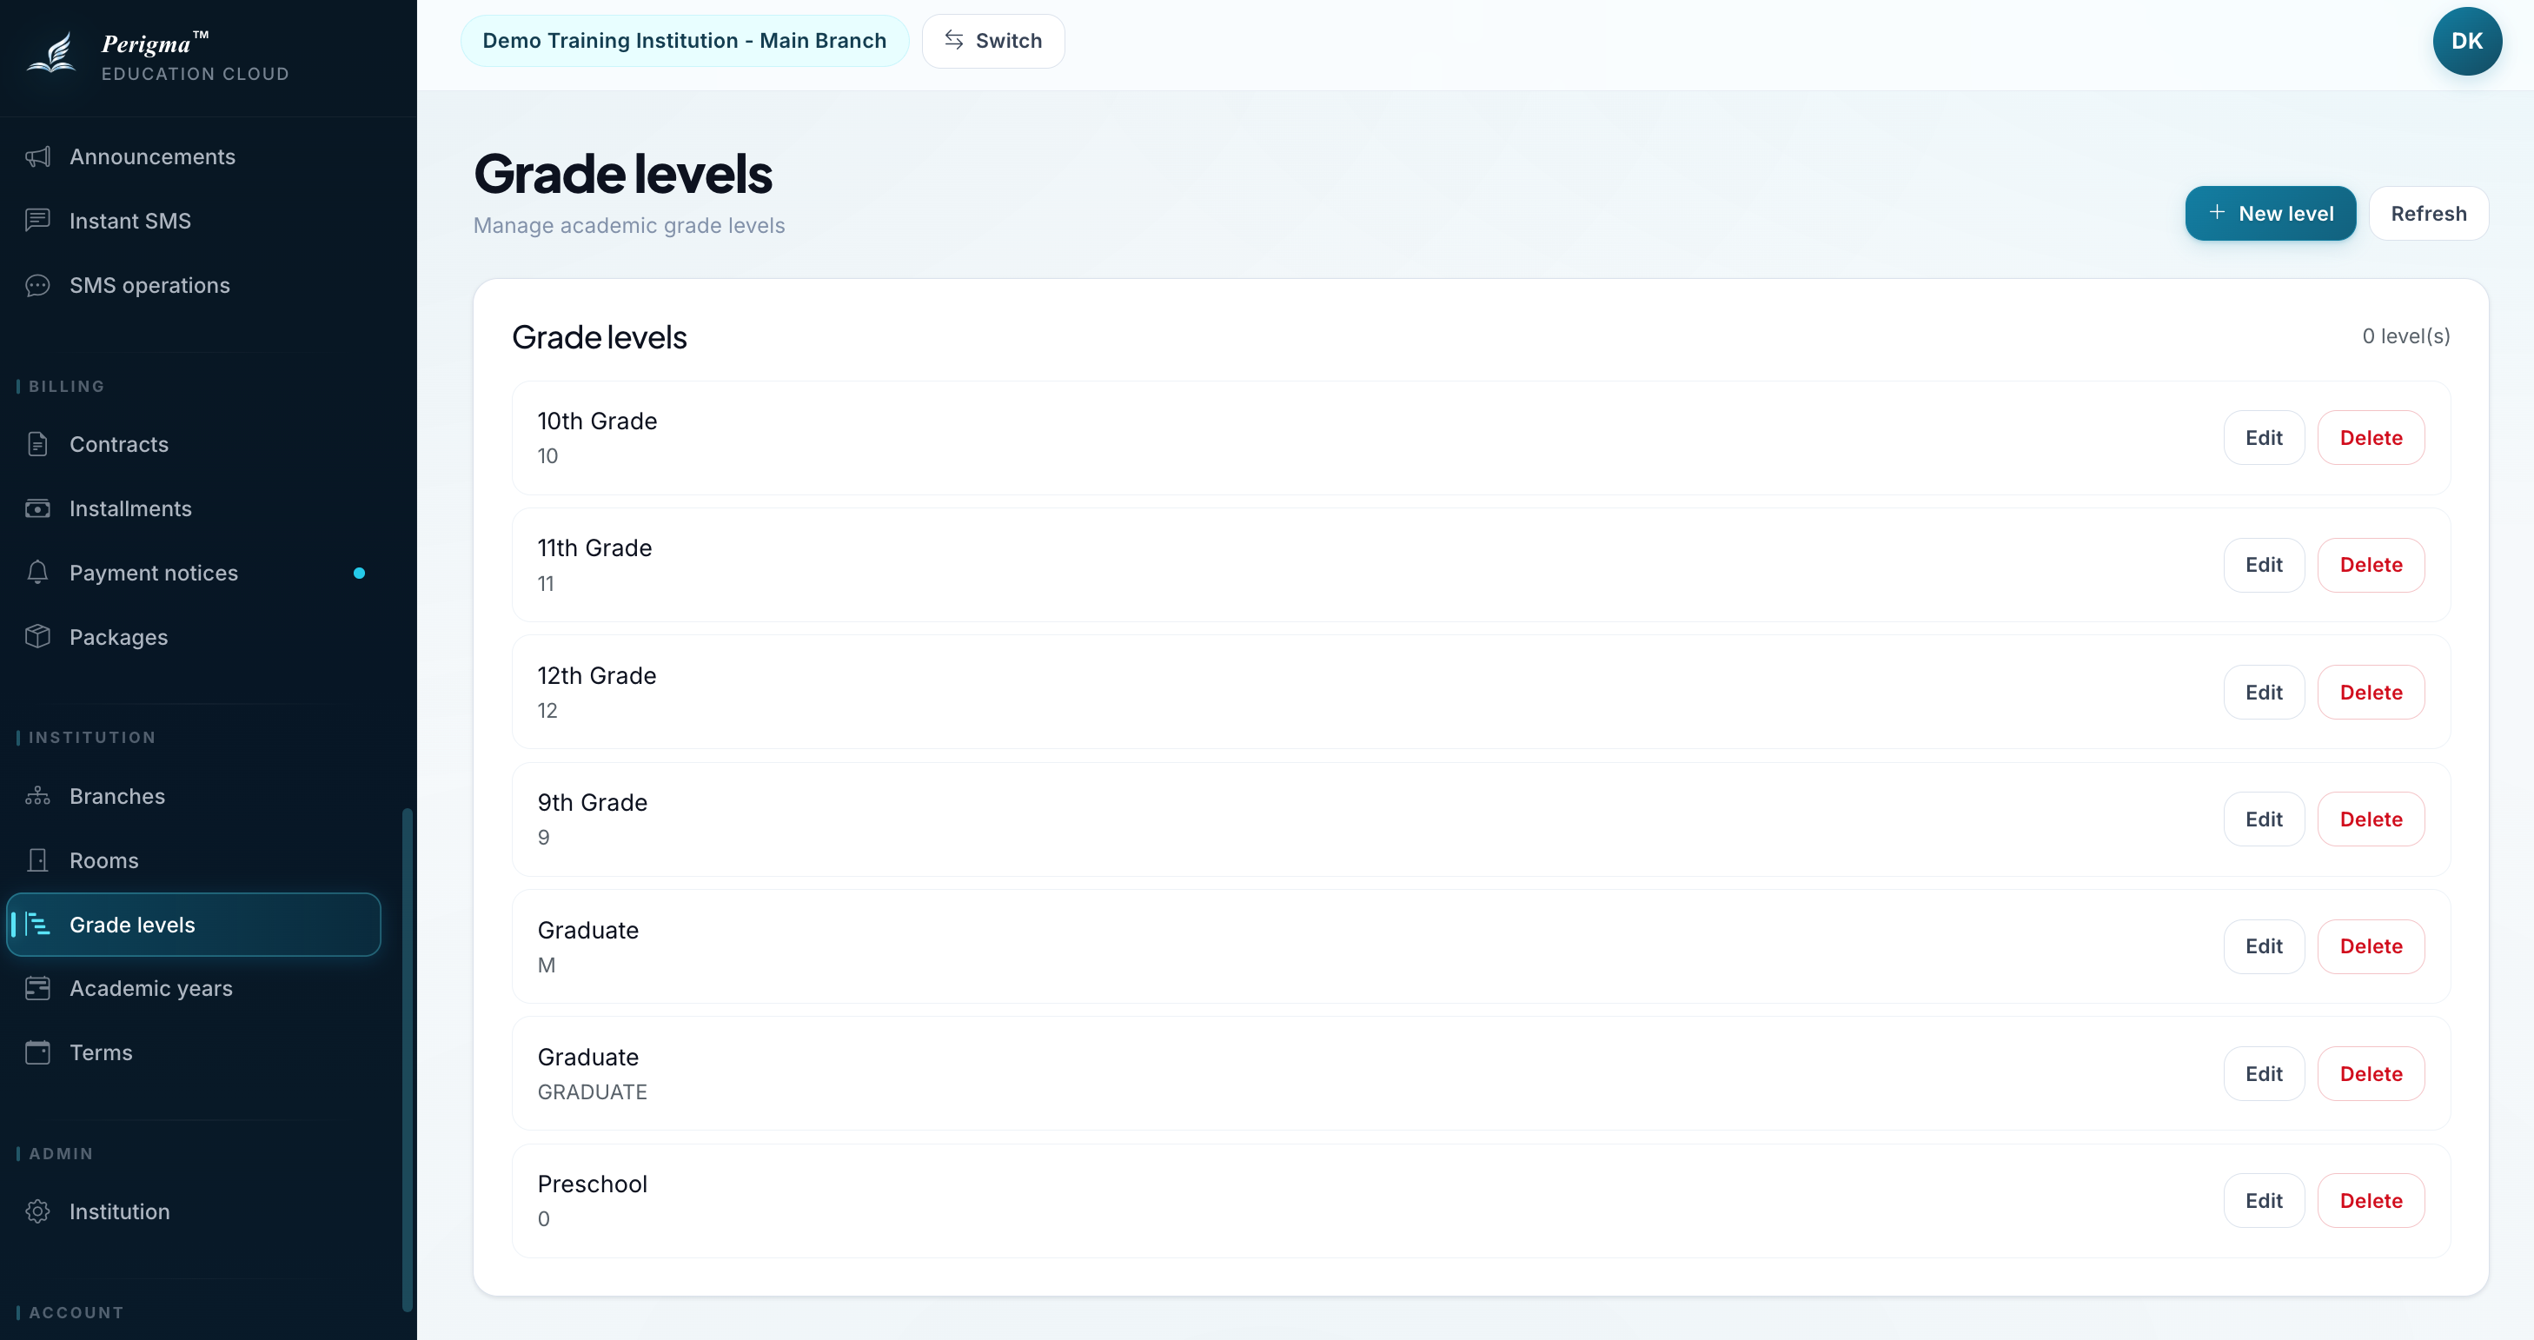
Task: Delete the Preschool grade level
Action: [x=2370, y=1200]
